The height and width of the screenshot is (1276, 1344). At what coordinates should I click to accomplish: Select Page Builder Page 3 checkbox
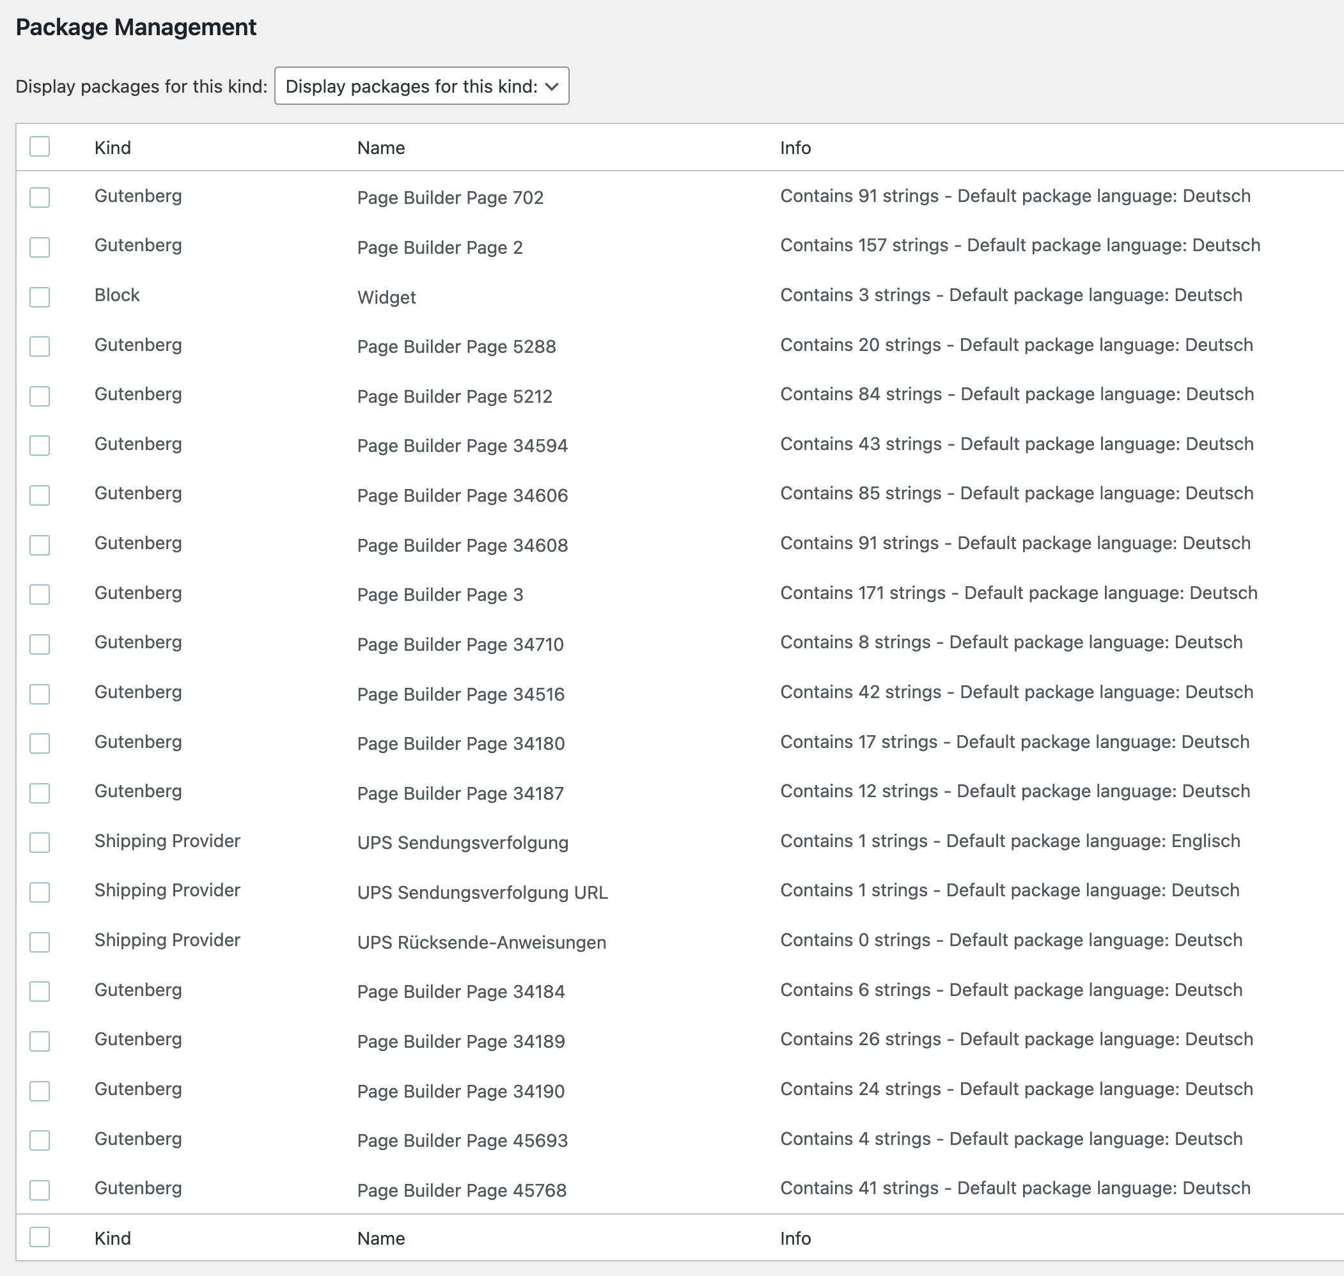pos(40,594)
